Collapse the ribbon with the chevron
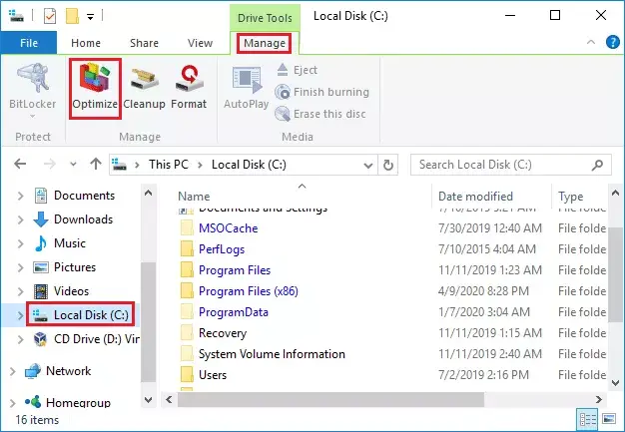625x432 pixels. (x=591, y=42)
